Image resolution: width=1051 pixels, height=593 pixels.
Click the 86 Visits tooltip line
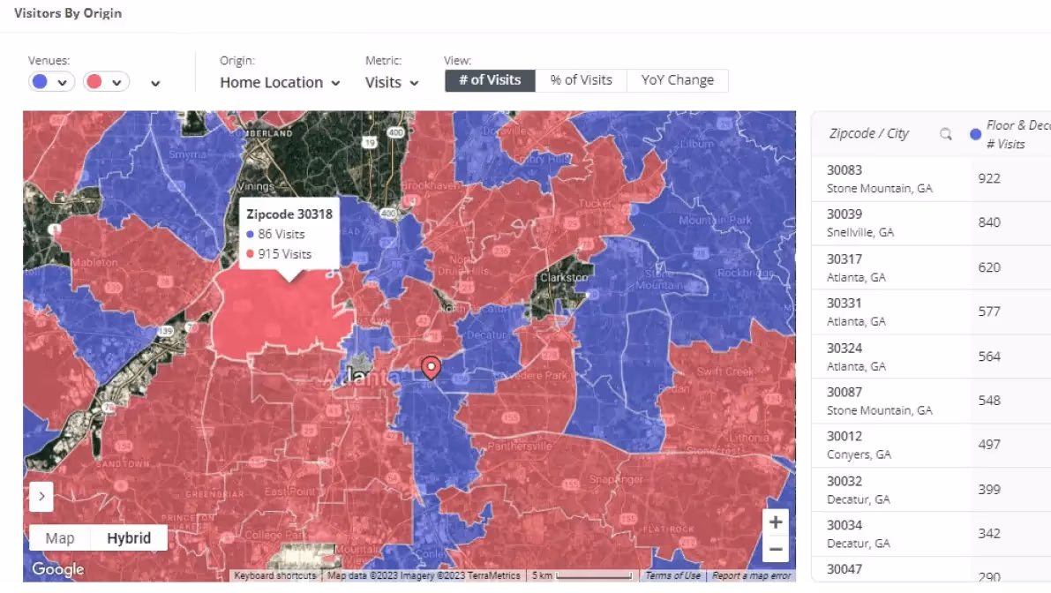tap(275, 235)
